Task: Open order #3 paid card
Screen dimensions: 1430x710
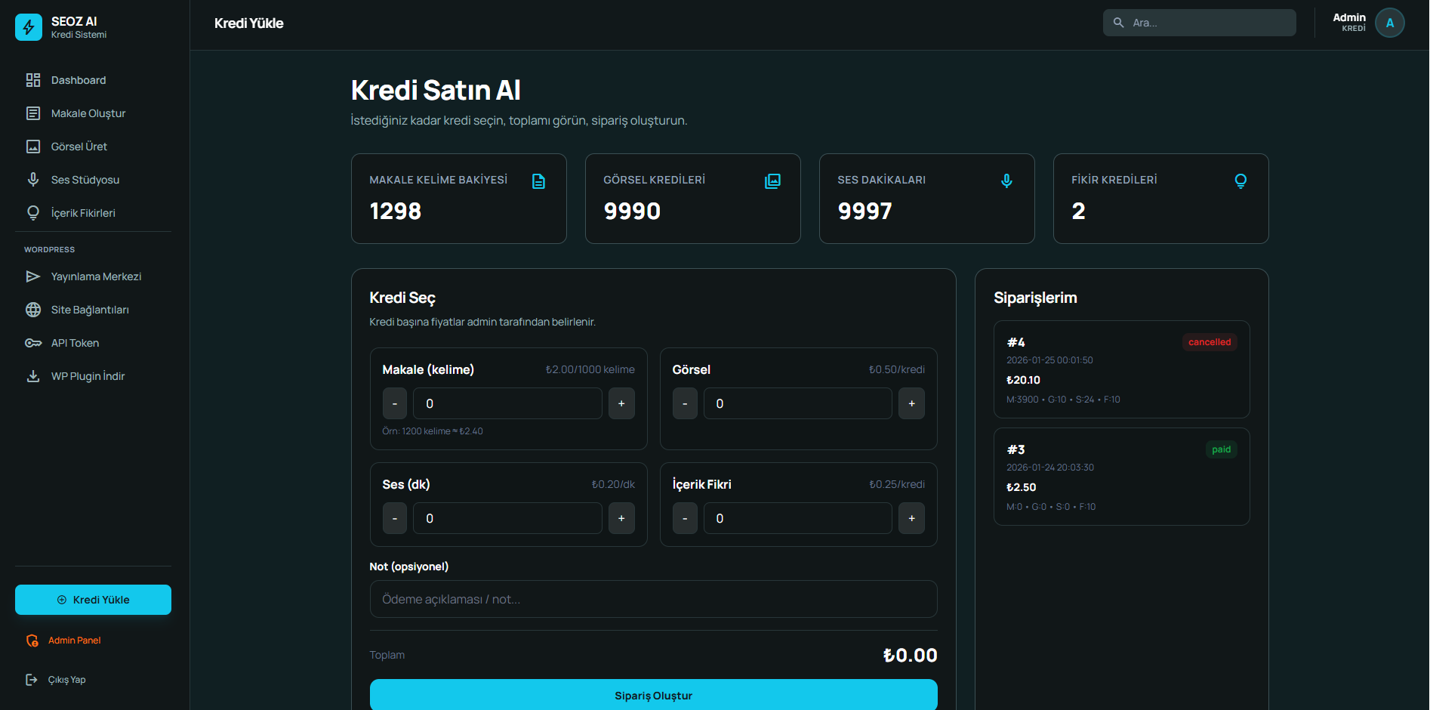Action: point(1121,477)
